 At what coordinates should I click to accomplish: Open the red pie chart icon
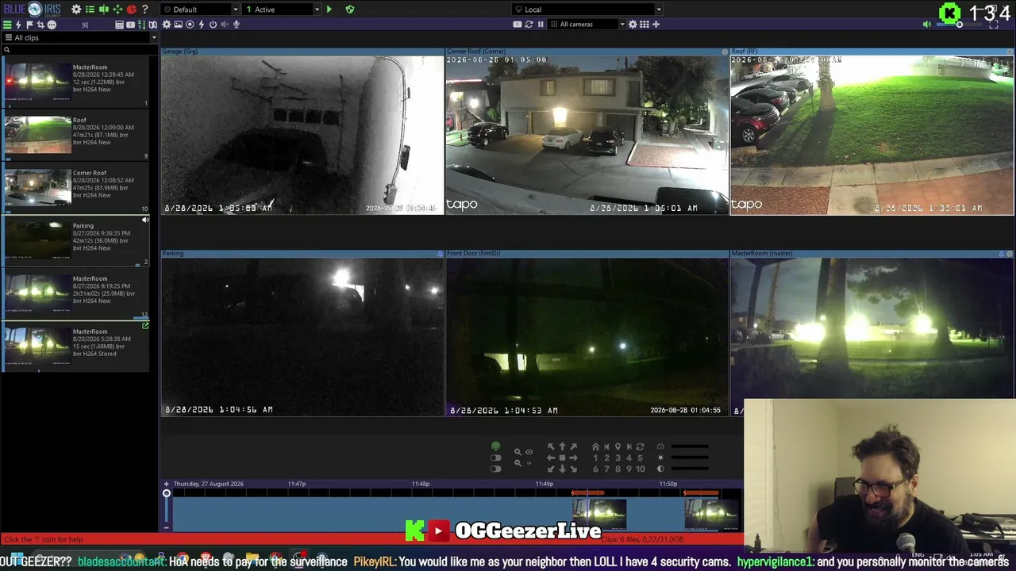[131, 10]
